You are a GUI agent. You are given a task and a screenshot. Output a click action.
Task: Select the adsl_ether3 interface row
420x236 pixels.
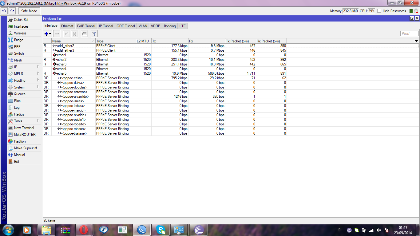click(x=231, y=50)
